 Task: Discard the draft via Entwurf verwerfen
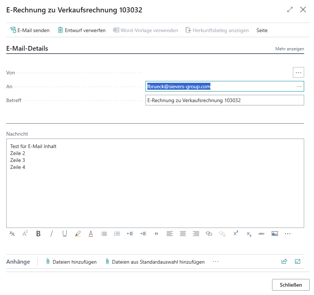point(81,30)
